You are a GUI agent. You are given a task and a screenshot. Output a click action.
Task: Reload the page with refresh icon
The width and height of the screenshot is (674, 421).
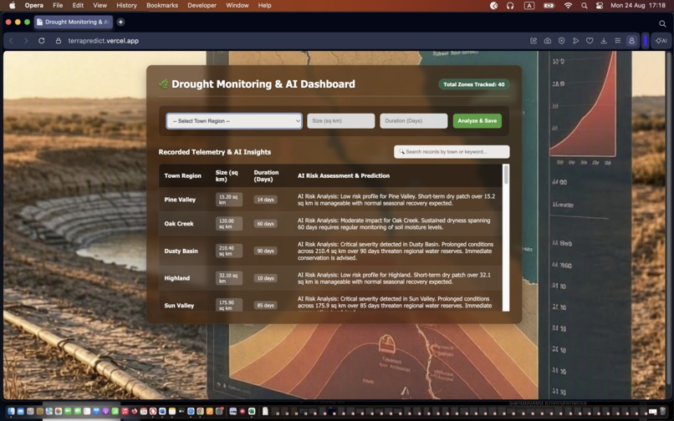click(x=42, y=41)
